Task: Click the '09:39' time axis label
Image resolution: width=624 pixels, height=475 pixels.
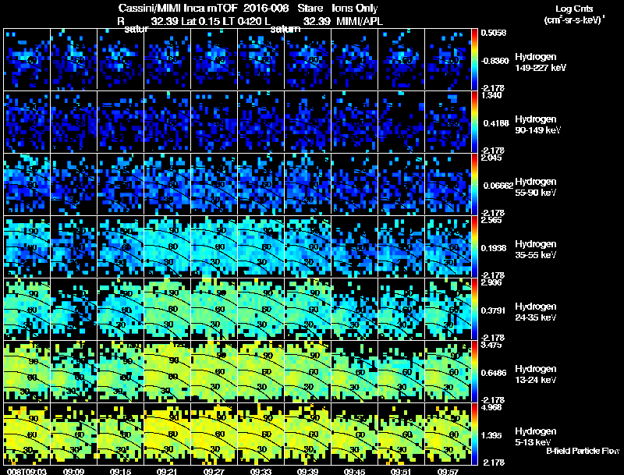Action: tap(307, 472)
